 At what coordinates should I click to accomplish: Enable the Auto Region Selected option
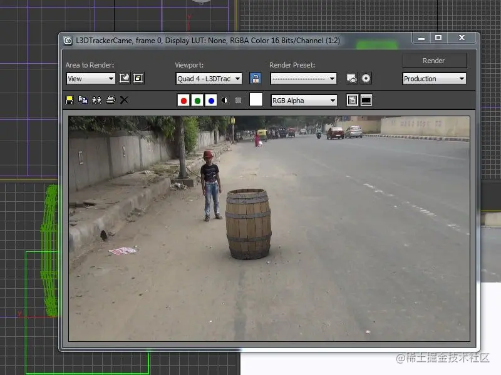[x=137, y=78]
